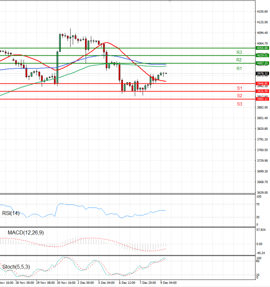Select the R2 resistance label

(x=239, y=60)
